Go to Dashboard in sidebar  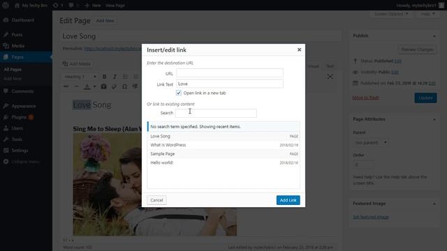22,20
